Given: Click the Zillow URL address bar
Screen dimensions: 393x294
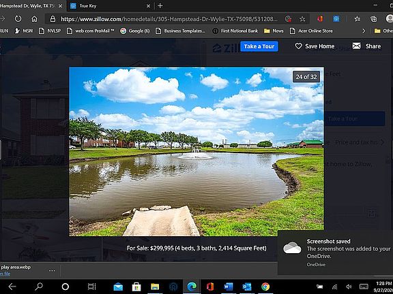Looking at the screenshot, I should coord(169,19).
